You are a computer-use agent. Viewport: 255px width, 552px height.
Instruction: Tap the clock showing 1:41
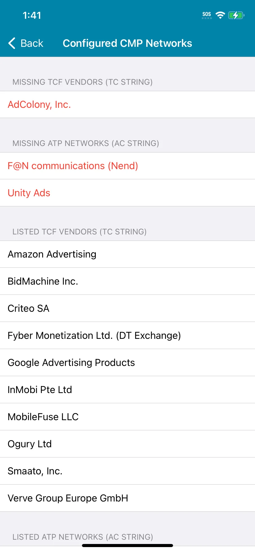click(32, 15)
